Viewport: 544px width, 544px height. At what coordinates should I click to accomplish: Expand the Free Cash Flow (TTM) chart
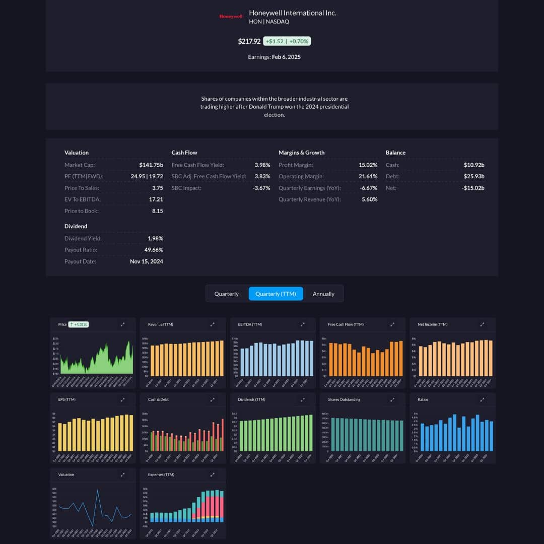pyautogui.click(x=392, y=324)
